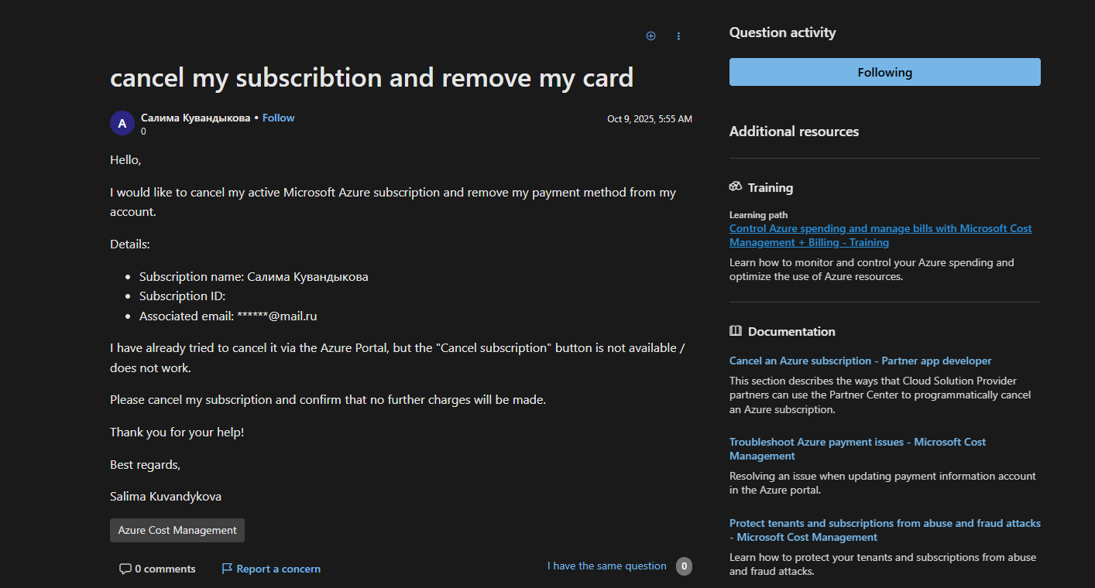Viewport: 1095px width, 588px height.
Task: Click the same-question count badge 0
Action: (684, 566)
